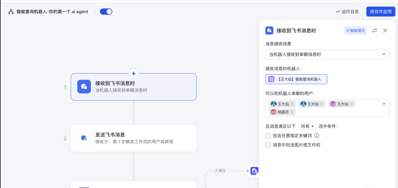This screenshot has width=398, height=188.
Task: Click the info icon next to 包含任意指定关键词
Action: pos(317,136)
